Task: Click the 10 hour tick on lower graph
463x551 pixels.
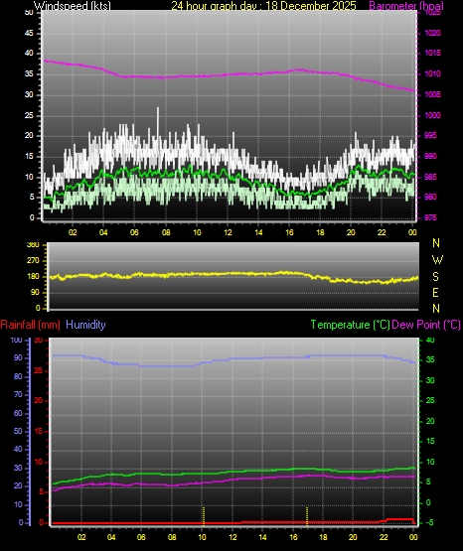Action: [202, 537]
